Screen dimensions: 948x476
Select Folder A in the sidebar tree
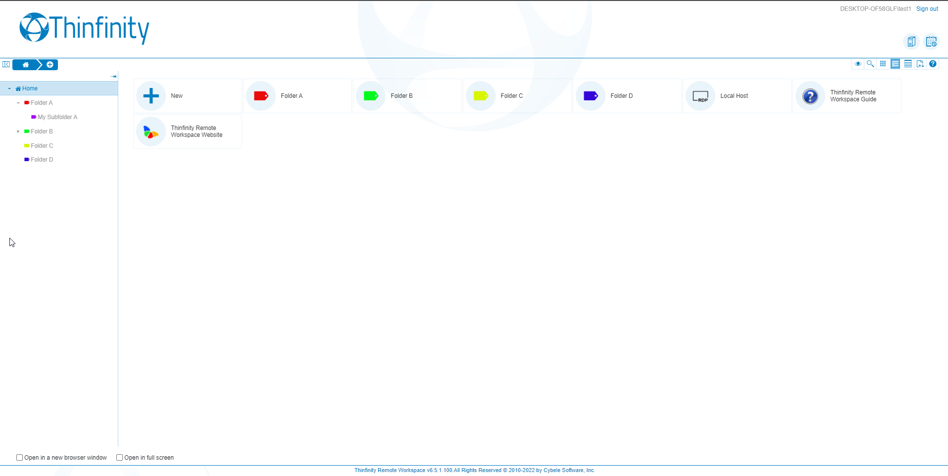[x=42, y=103]
